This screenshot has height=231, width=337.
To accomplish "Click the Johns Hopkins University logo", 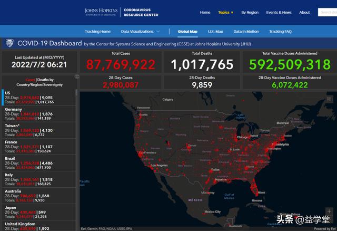I will tap(101, 12).
